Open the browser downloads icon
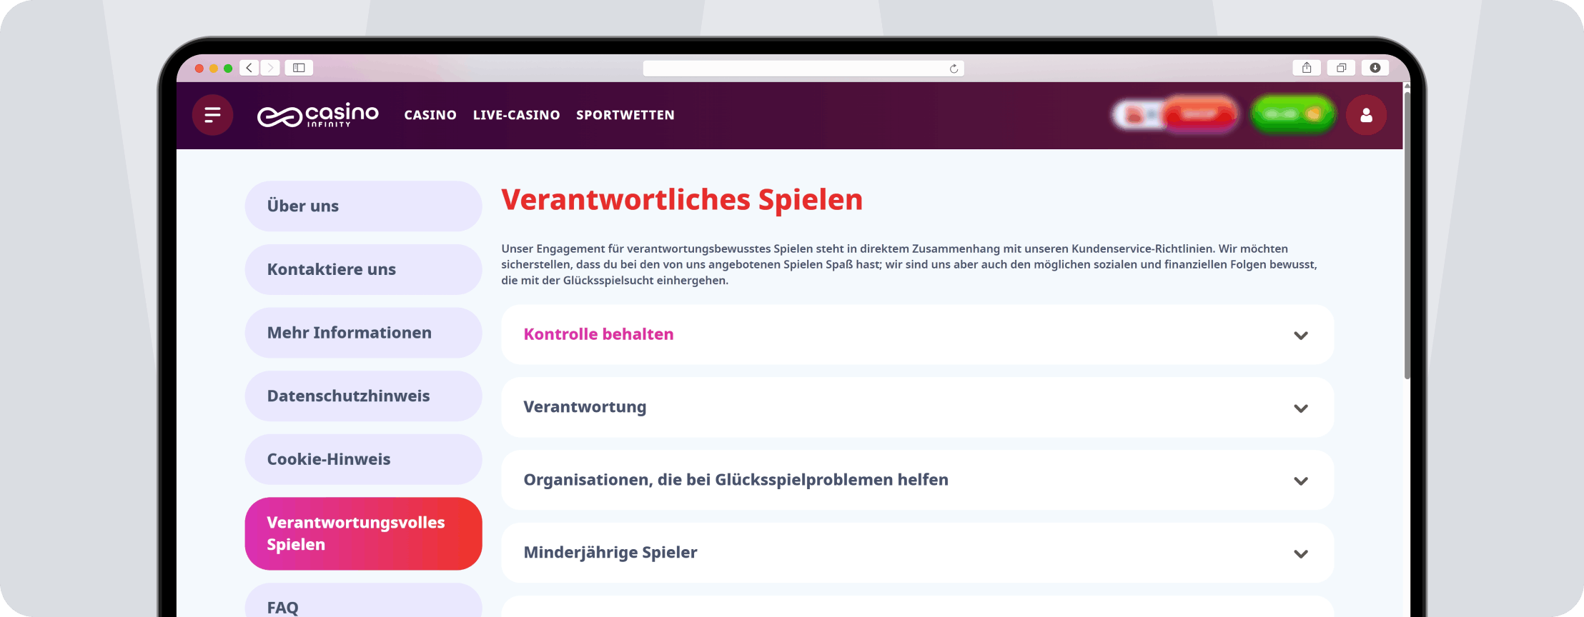 (x=1375, y=68)
